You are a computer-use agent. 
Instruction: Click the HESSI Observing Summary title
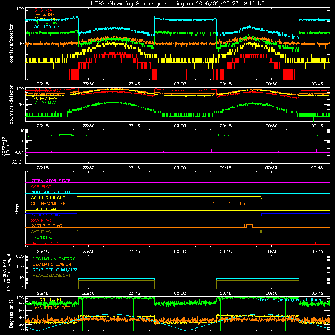[177, 4]
